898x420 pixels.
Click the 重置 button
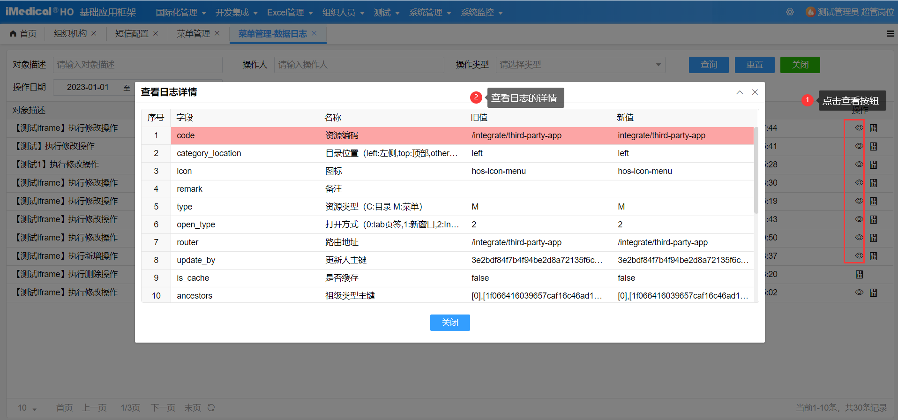click(755, 65)
